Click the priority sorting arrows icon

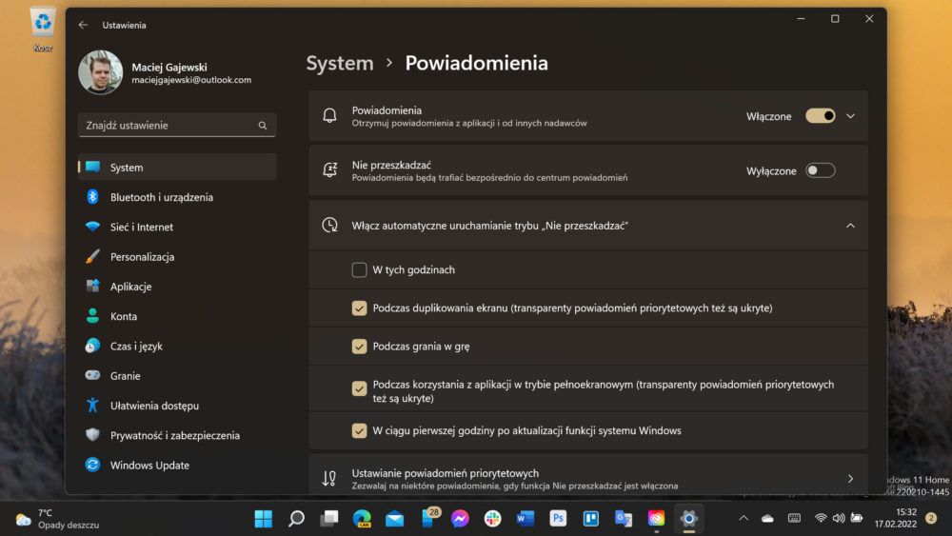pos(329,478)
